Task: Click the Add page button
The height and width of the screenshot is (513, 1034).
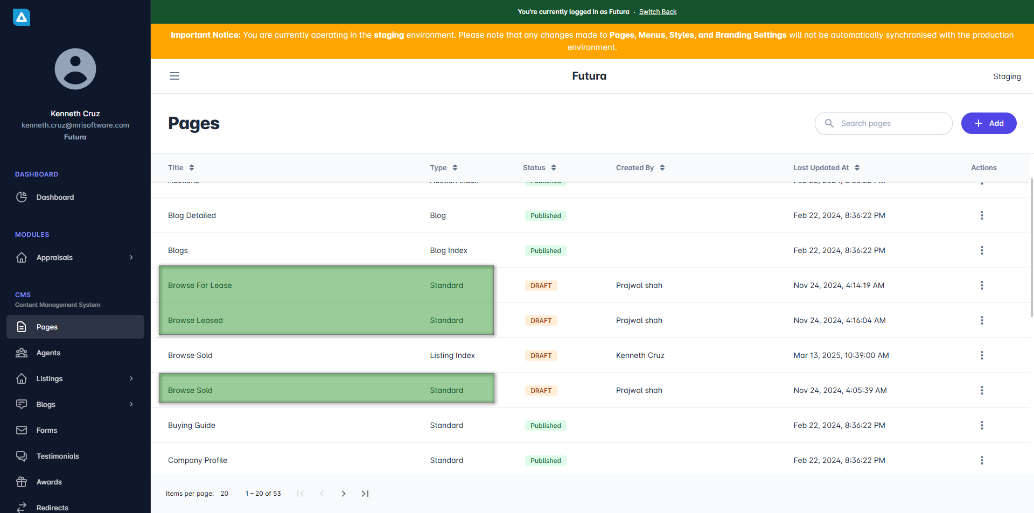Action: point(988,123)
